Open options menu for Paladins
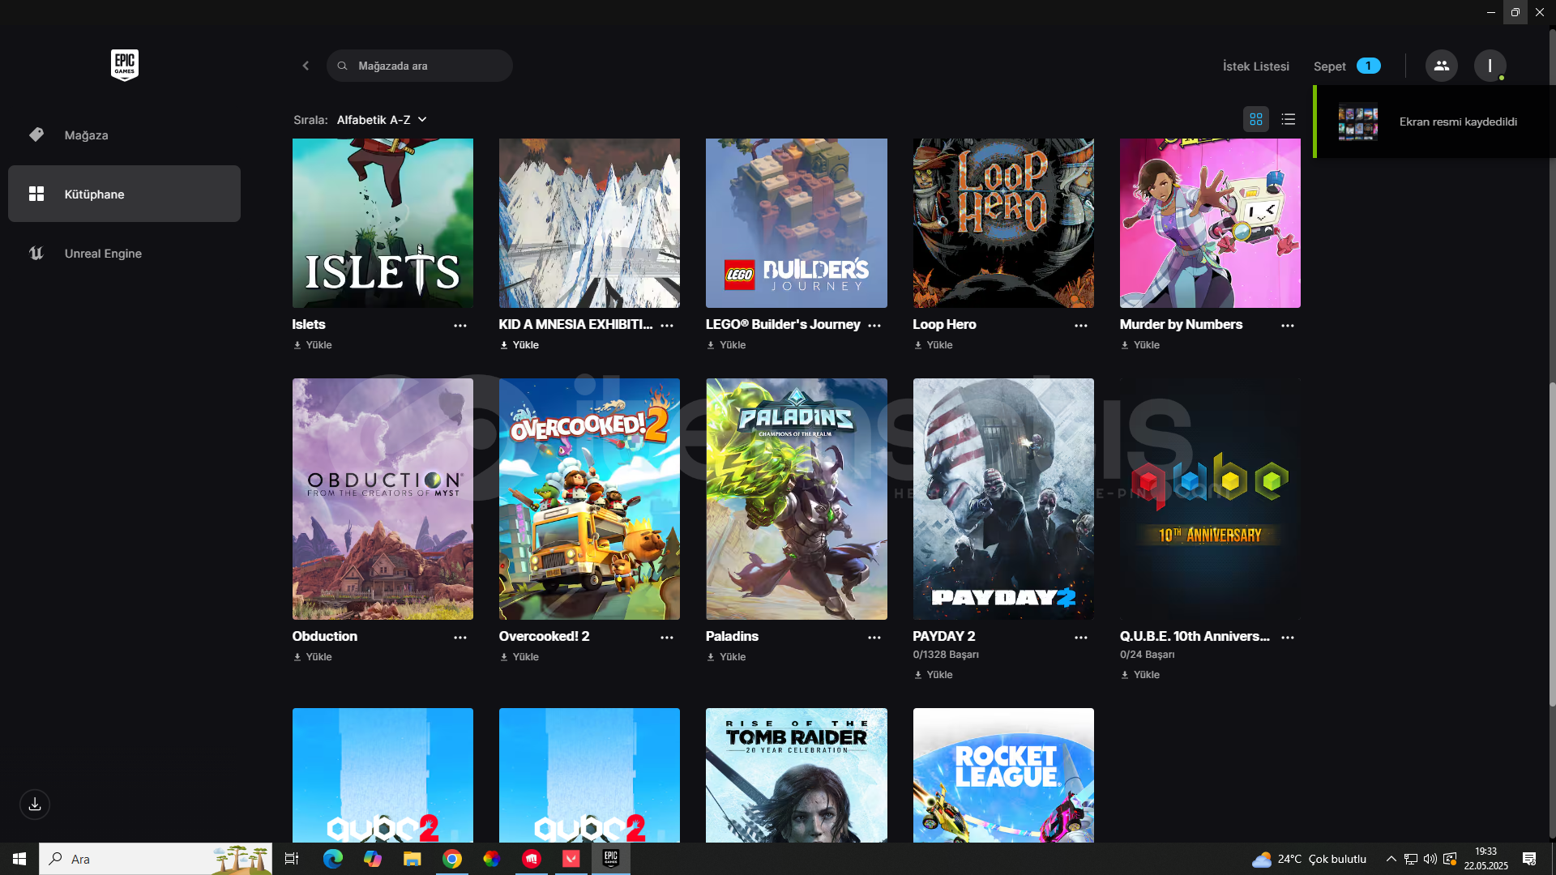The width and height of the screenshot is (1556, 875). (x=874, y=638)
